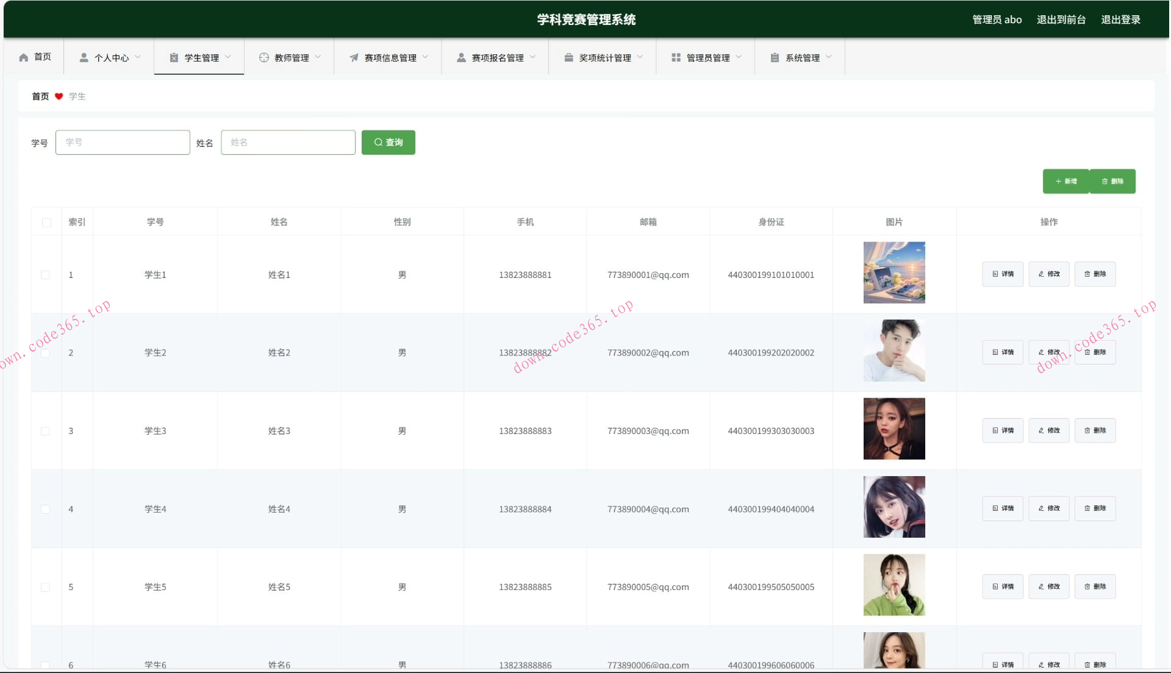Check the checkbox for 学生1 row
The image size is (1171, 673).
point(45,275)
